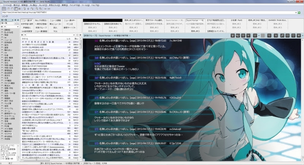
Task: Select the 生活 board category
Action: (x=6, y=78)
